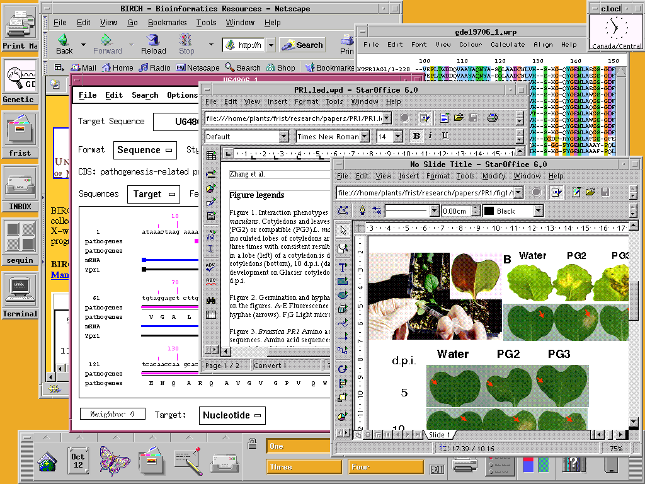Image resolution: width=645 pixels, height=484 pixels.
Task: Open the line color Black dropdown in Impress
Action: point(538,210)
